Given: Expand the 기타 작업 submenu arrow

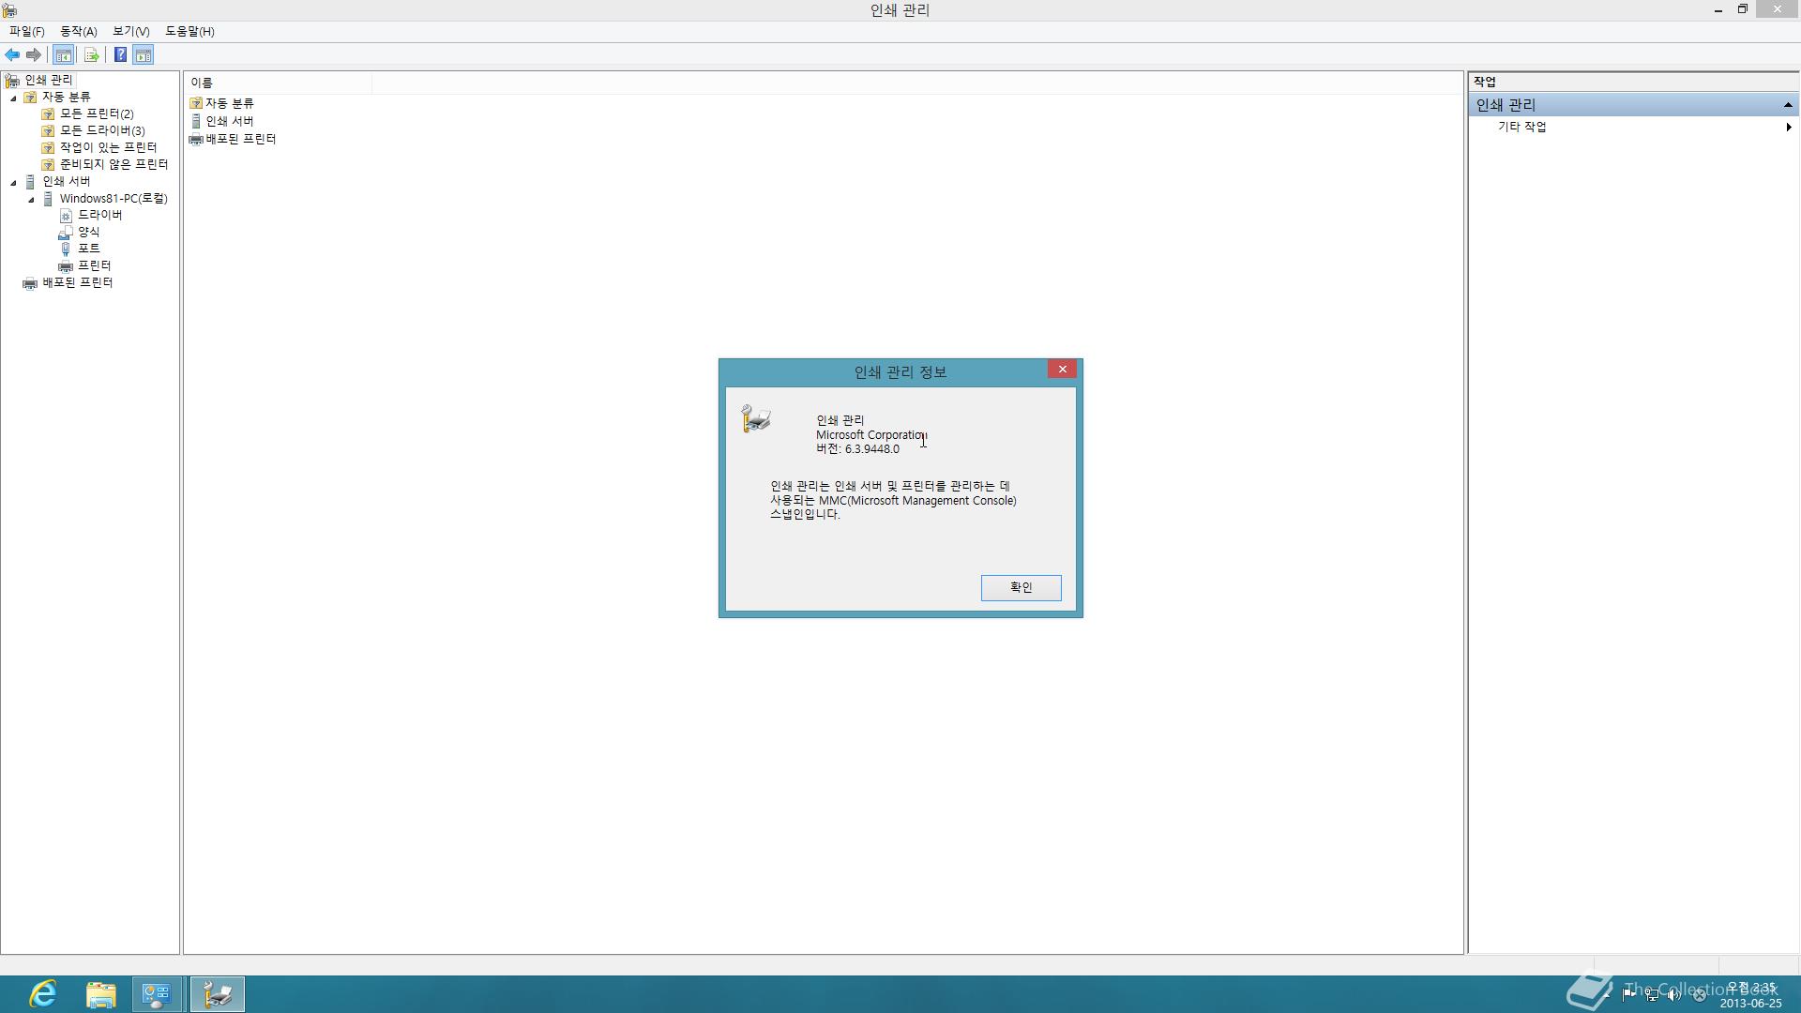Looking at the screenshot, I should click(1789, 127).
